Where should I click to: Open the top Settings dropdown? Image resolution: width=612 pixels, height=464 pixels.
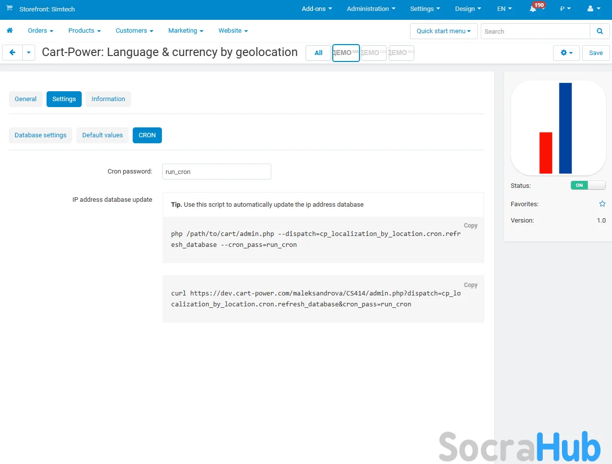point(425,9)
